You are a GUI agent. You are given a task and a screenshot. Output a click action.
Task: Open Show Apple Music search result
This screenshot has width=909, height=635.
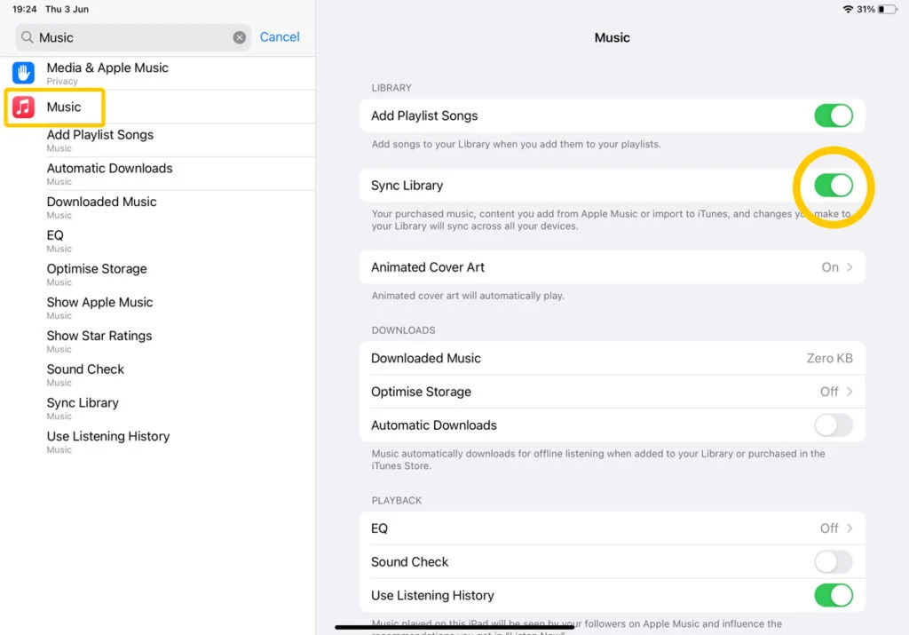pos(158,308)
